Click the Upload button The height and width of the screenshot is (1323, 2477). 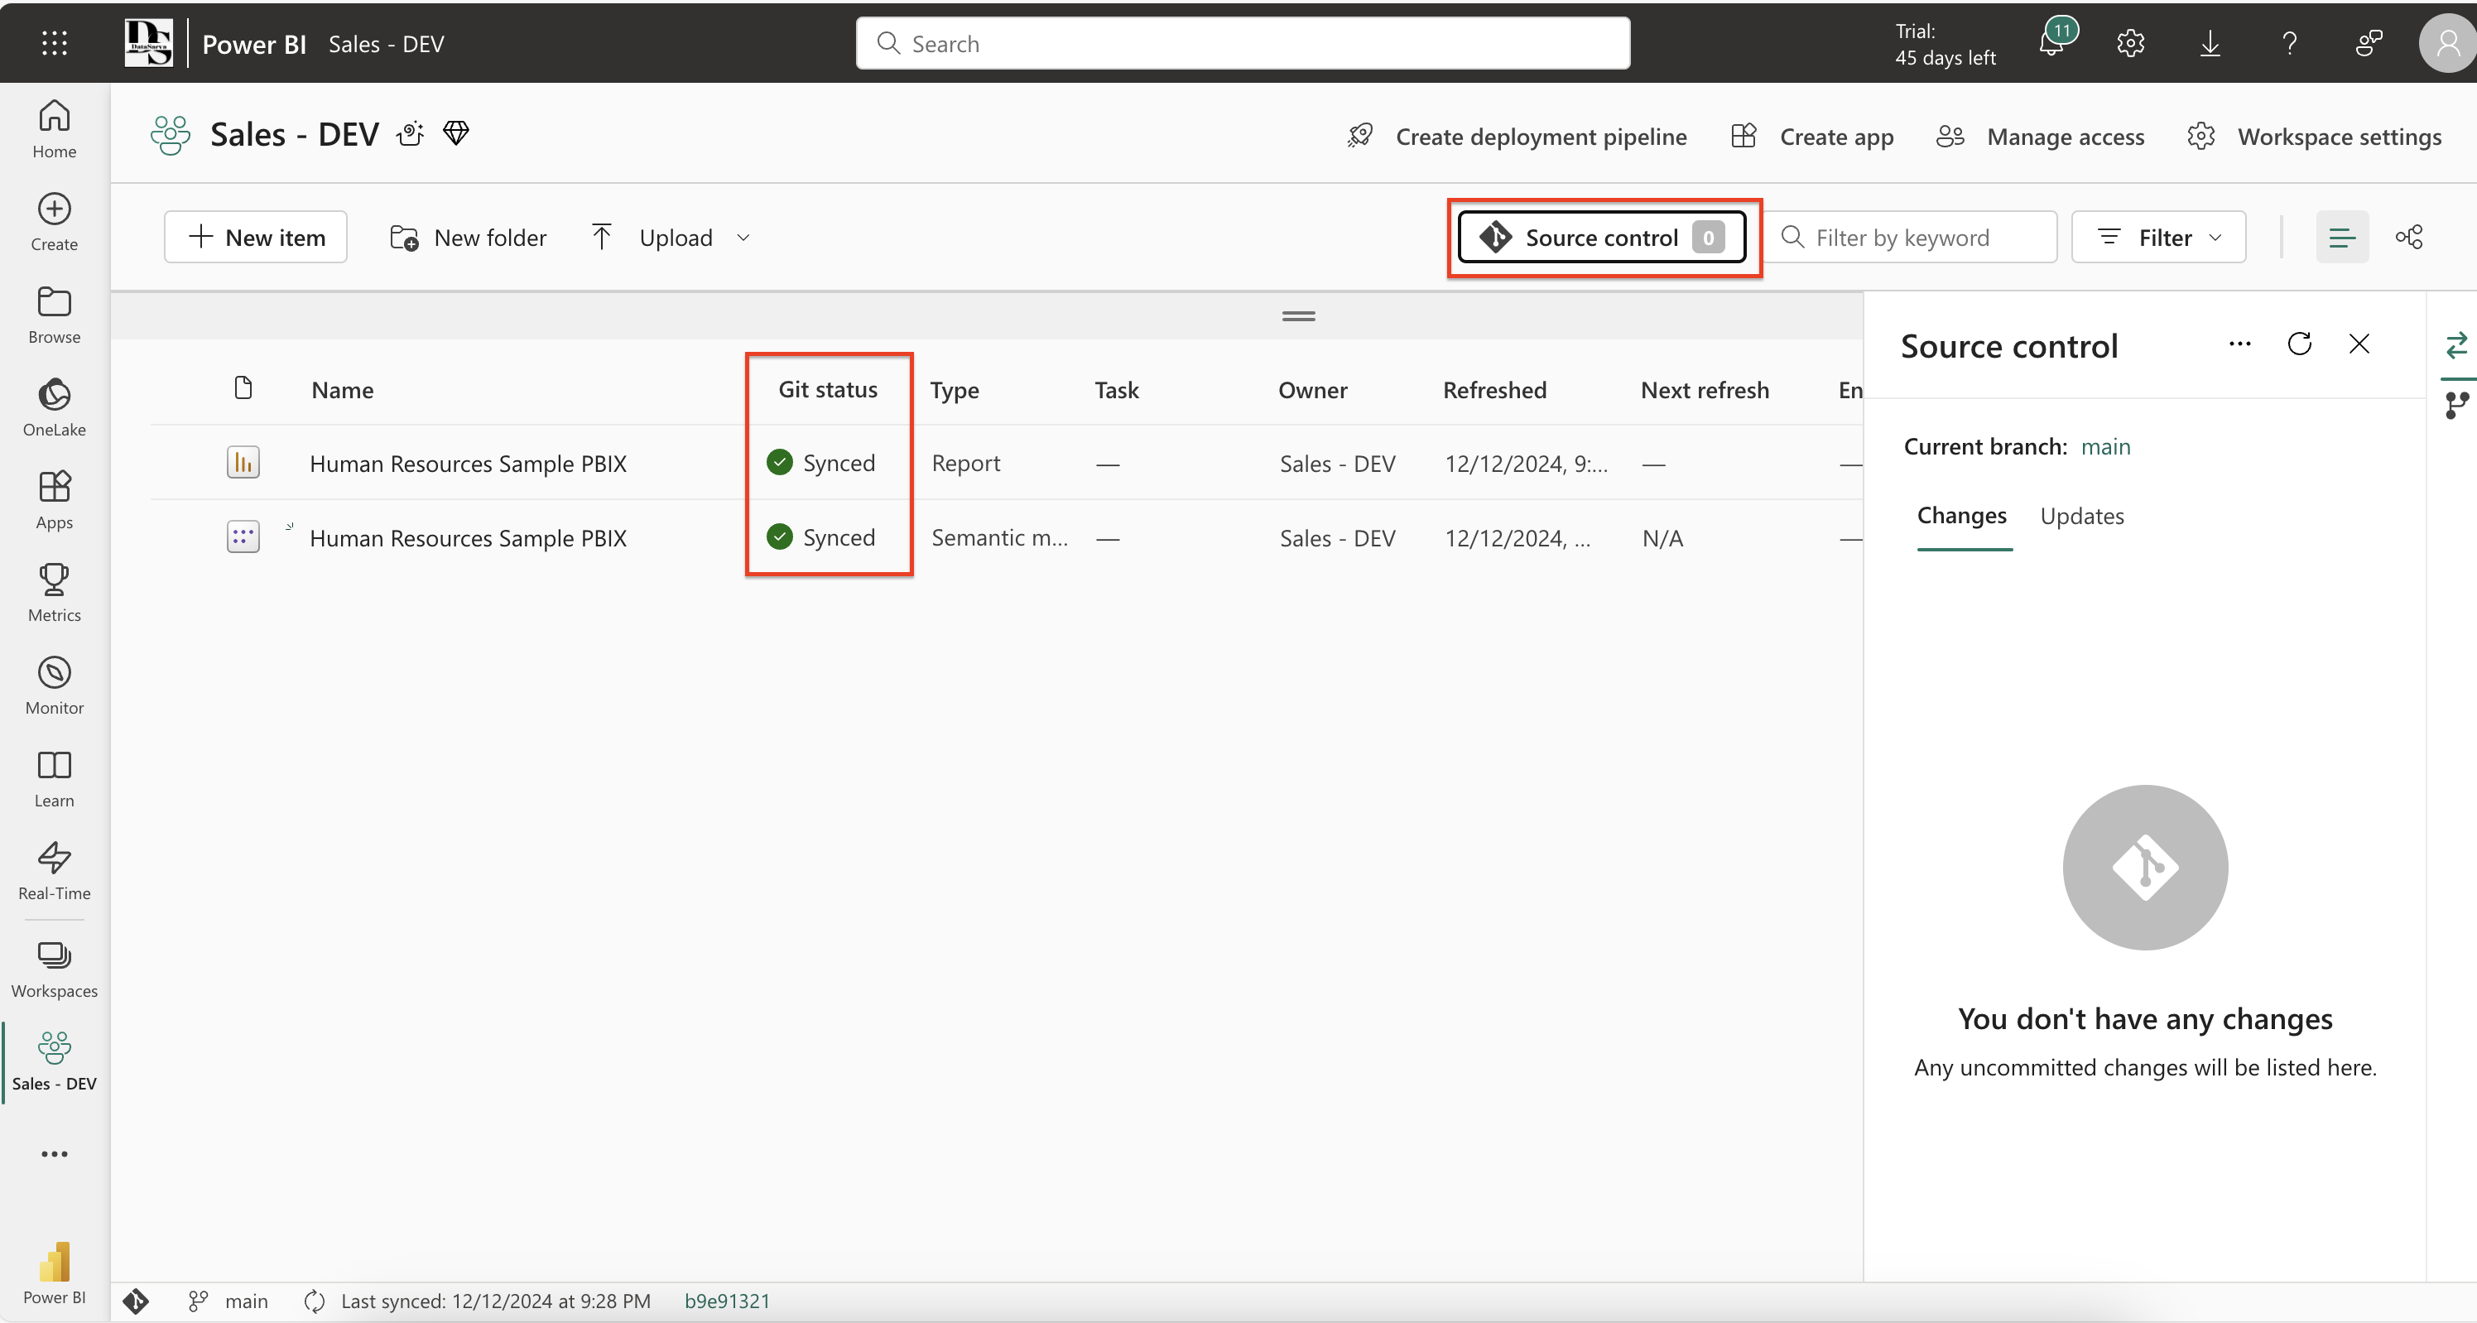pyautogui.click(x=653, y=237)
